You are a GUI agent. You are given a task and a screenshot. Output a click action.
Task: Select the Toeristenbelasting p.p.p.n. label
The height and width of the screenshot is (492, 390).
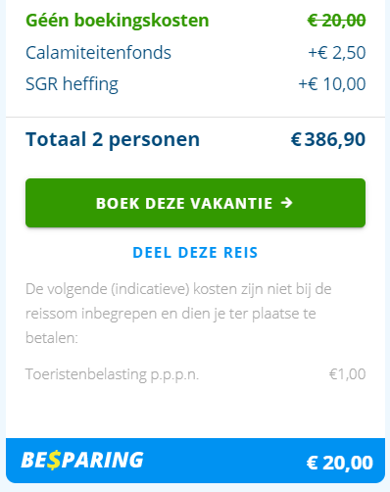(112, 374)
